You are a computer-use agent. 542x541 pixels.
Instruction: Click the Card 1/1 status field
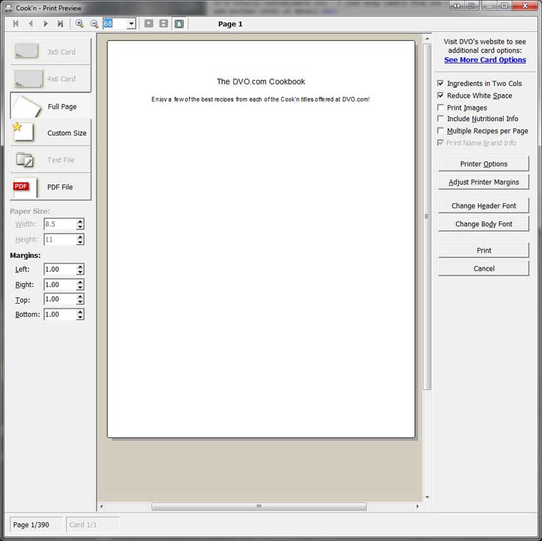click(93, 525)
